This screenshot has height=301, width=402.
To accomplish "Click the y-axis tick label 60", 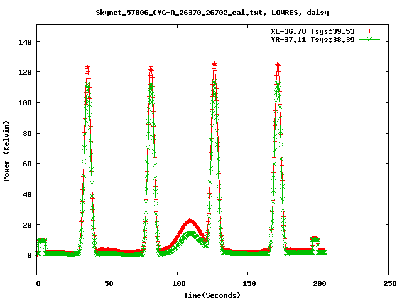I will pos(28,164).
